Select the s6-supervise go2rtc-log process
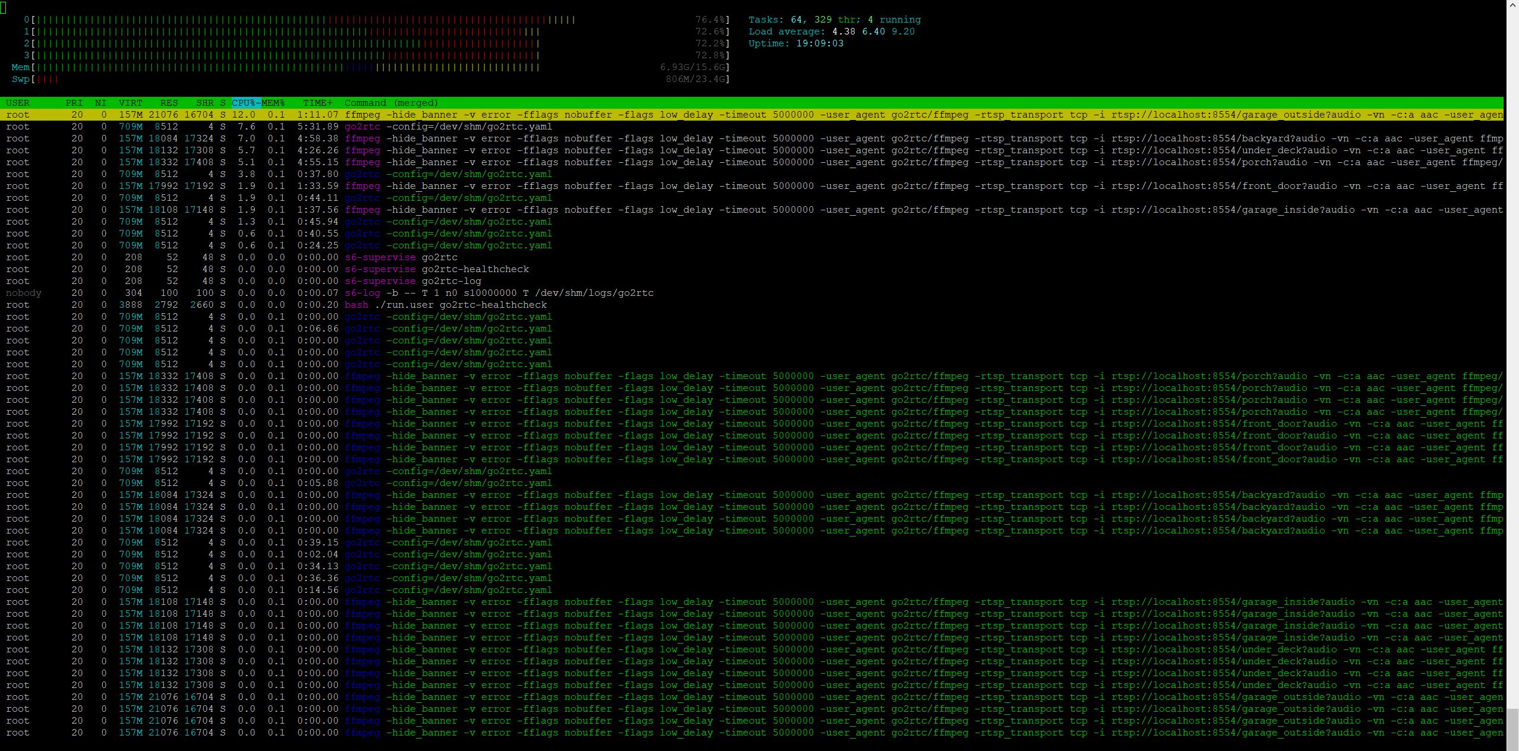 coord(416,281)
